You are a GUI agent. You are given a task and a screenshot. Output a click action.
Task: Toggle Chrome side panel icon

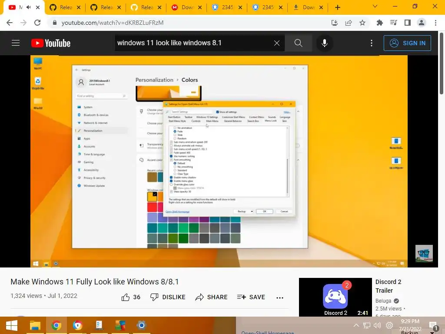coord(407,23)
